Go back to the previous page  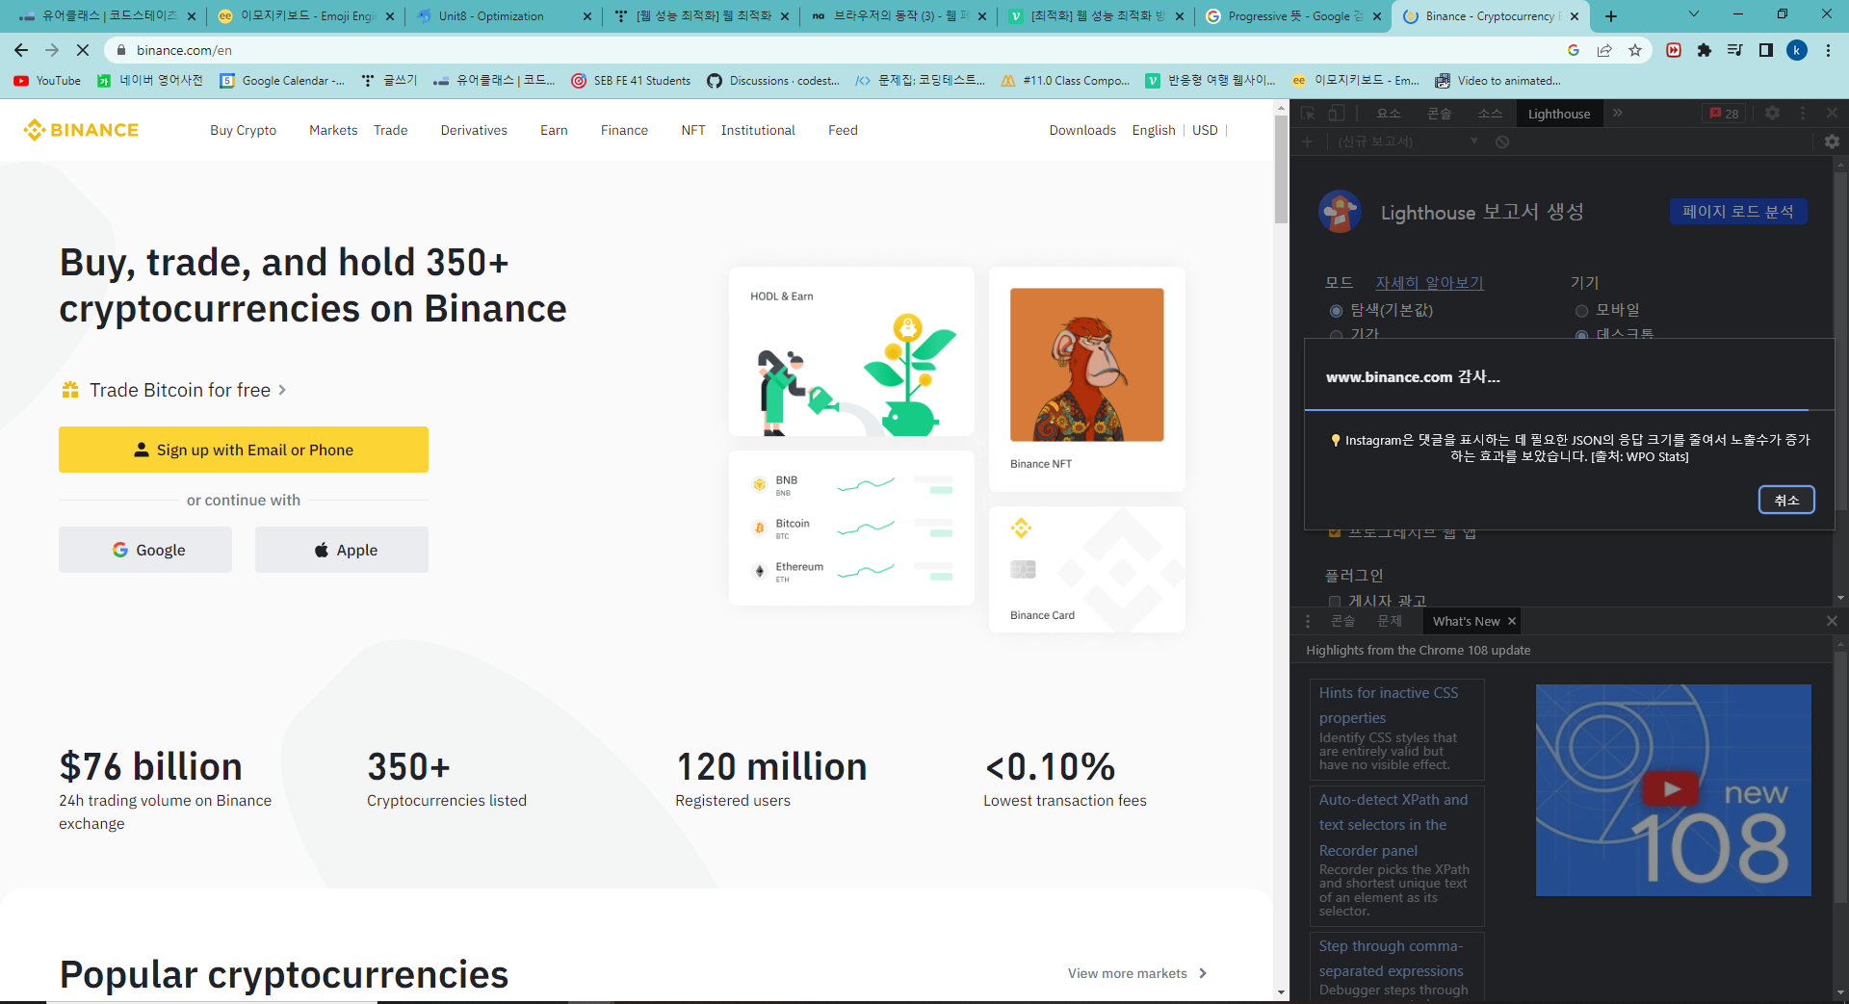coord(21,50)
